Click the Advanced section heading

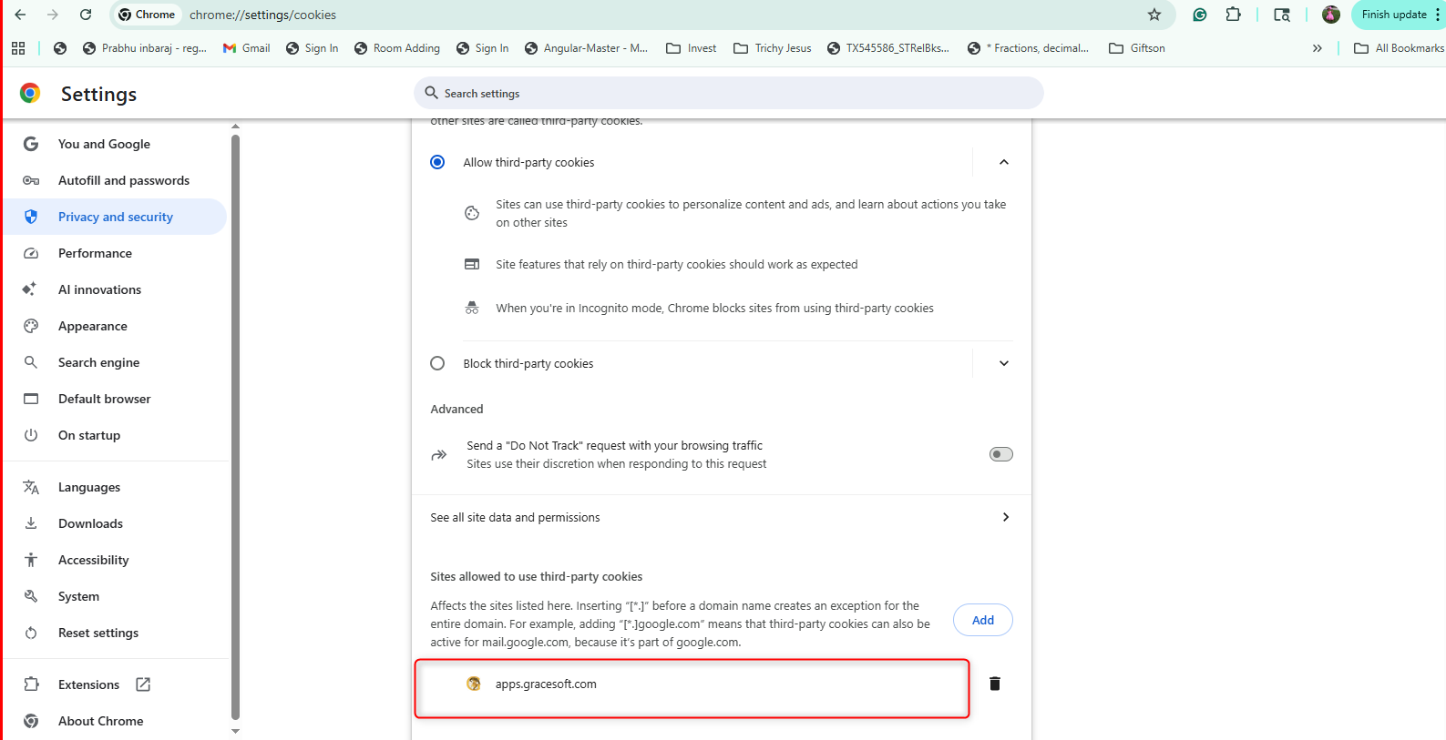pyautogui.click(x=456, y=409)
